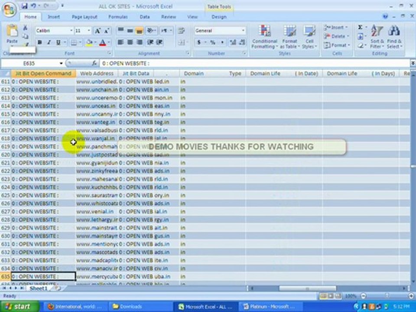Undo the last action
The width and height of the screenshot is (416, 312).
click(x=33, y=6)
